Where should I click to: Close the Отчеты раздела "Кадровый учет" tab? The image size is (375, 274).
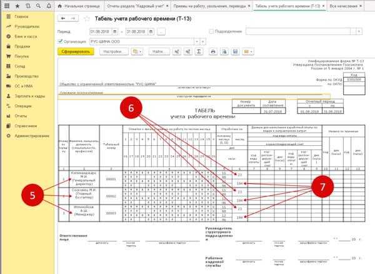[167, 6]
